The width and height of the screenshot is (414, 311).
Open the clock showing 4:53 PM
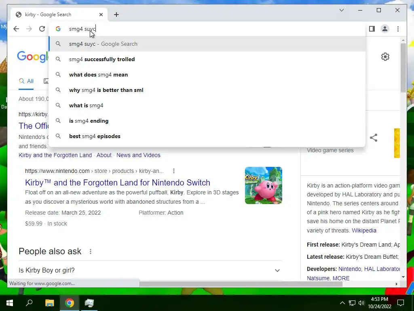pyautogui.click(x=379, y=303)
